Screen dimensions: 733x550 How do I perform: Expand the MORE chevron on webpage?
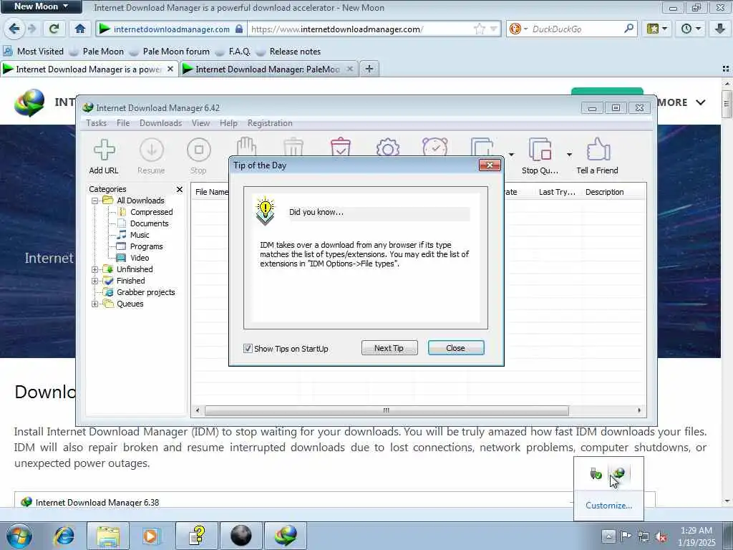click(700, 102)
